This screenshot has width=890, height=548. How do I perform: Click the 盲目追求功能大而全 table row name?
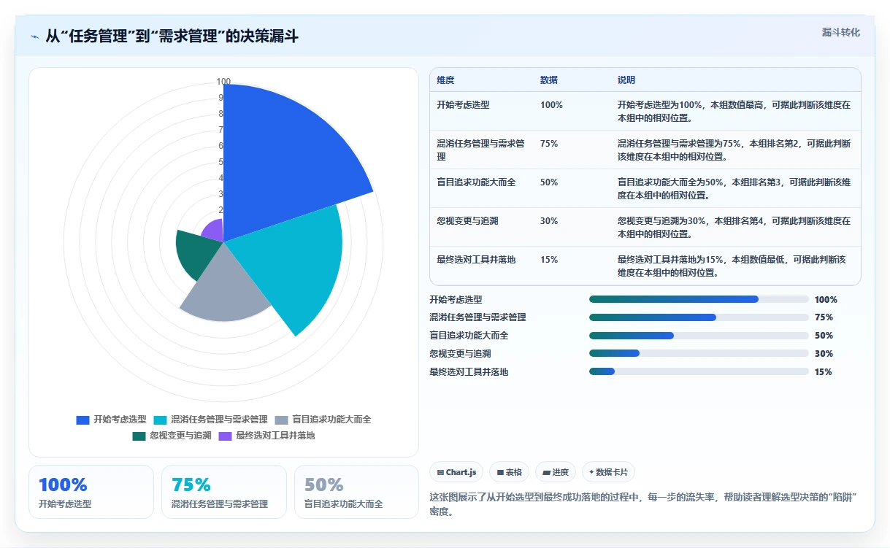point(476,182)
